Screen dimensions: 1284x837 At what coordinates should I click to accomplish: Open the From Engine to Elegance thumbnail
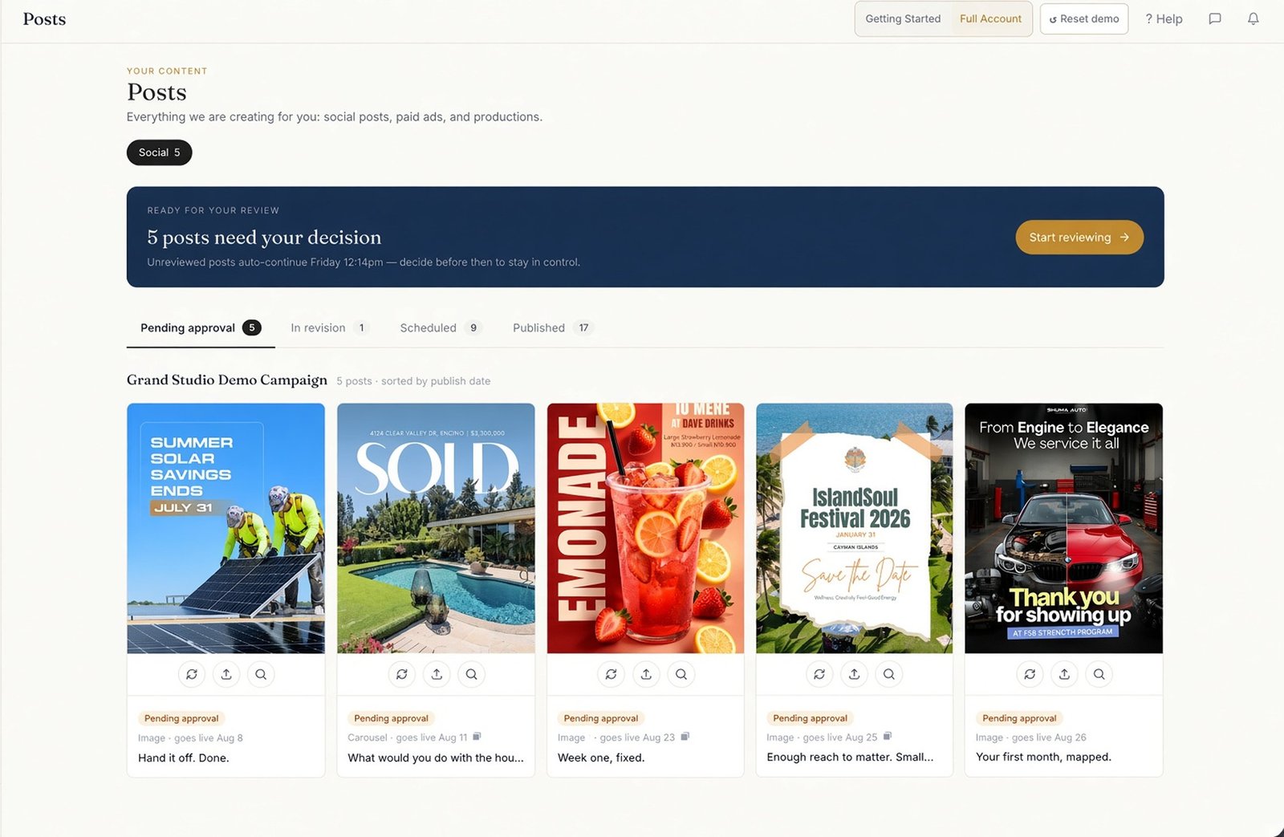1063,528
